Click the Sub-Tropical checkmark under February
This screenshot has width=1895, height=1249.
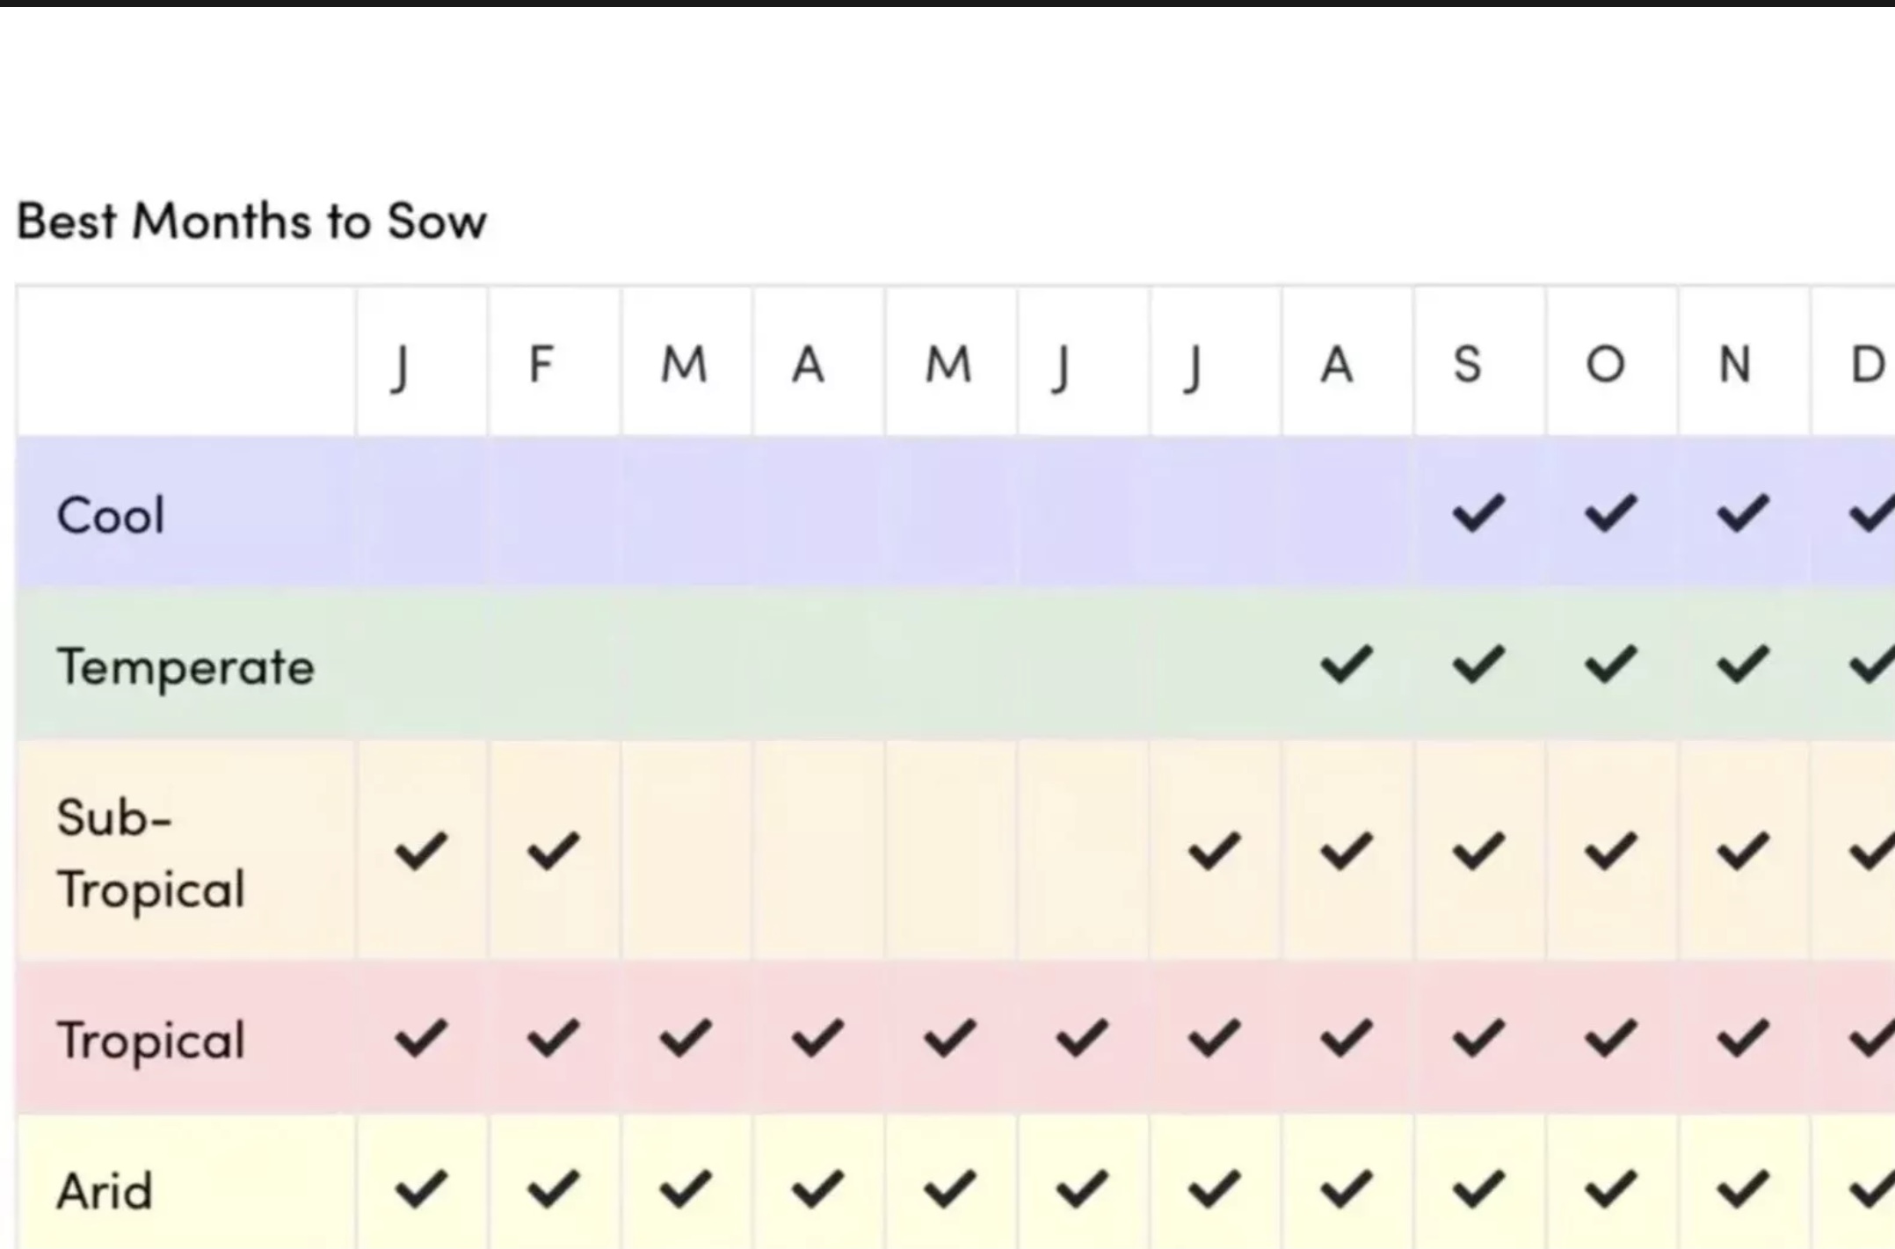tap(554, 851)
